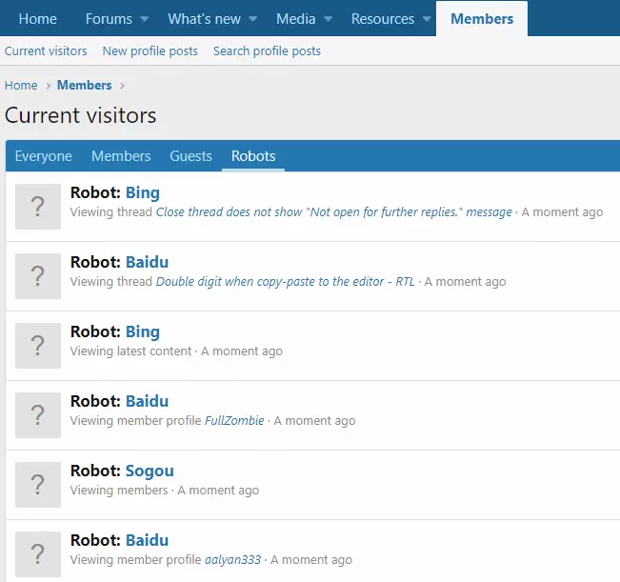Open the FullZombie member profile link
Image resolution: width=620 pixels, height=582 pixels.
pos(234,420)
